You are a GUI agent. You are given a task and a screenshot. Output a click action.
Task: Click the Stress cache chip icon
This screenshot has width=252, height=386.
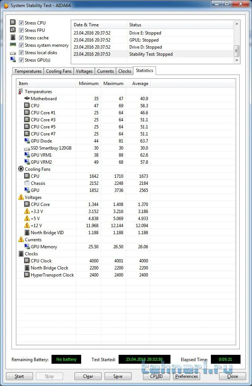pos(13,37)
